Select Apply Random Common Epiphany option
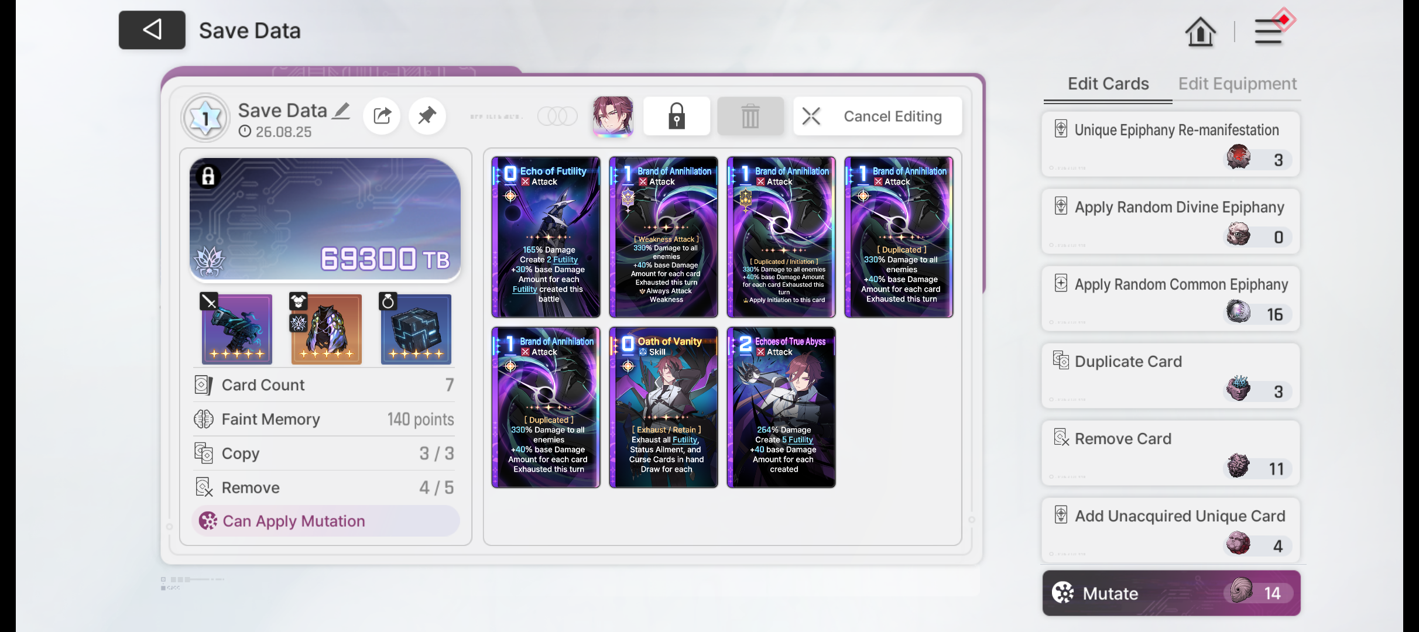The image size is (1419, 632). pyautogui.click(x=1171, y=298)
